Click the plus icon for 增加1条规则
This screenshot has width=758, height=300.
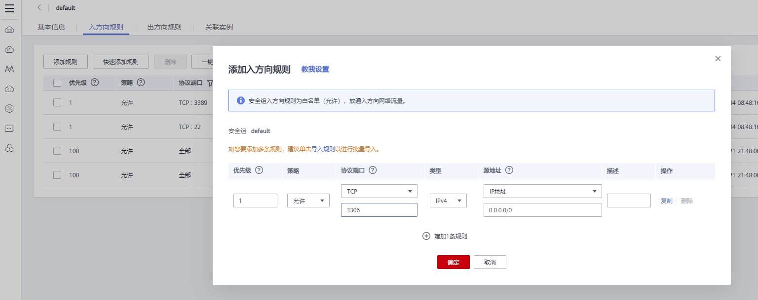(x=426, y=236)
